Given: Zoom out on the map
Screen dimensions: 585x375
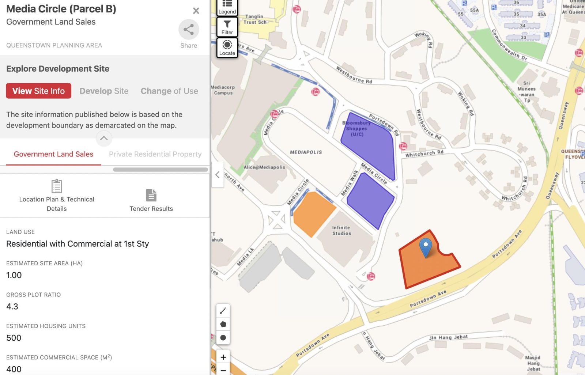Looking at the screenshot, I should 223,370.
